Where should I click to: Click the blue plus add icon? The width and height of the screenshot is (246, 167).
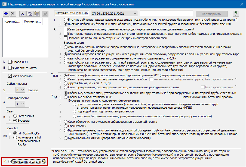[6, 14]
